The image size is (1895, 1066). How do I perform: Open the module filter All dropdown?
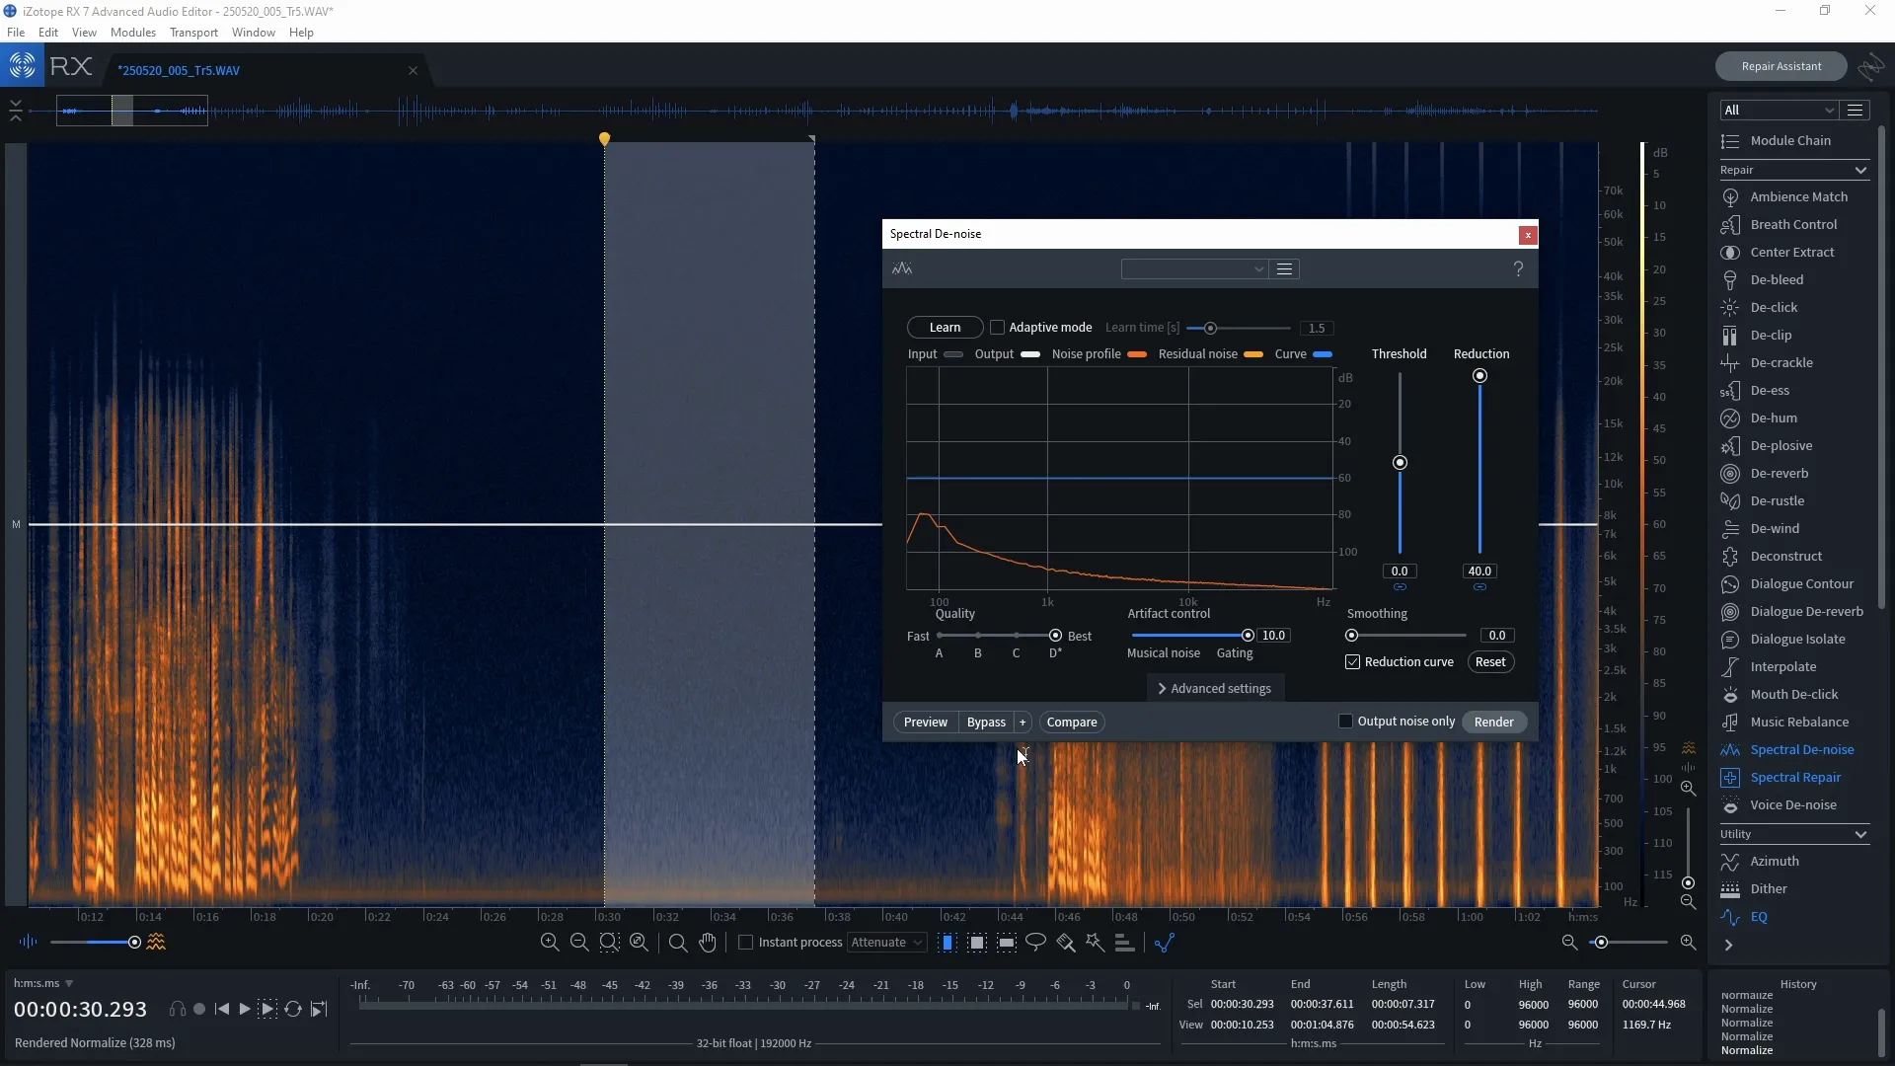pyautogui.click(x=1779, y=110)
